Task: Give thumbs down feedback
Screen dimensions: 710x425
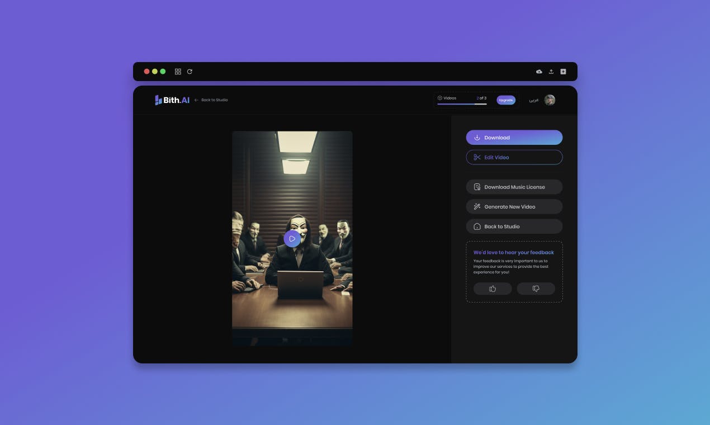Action: coord(536,289)
